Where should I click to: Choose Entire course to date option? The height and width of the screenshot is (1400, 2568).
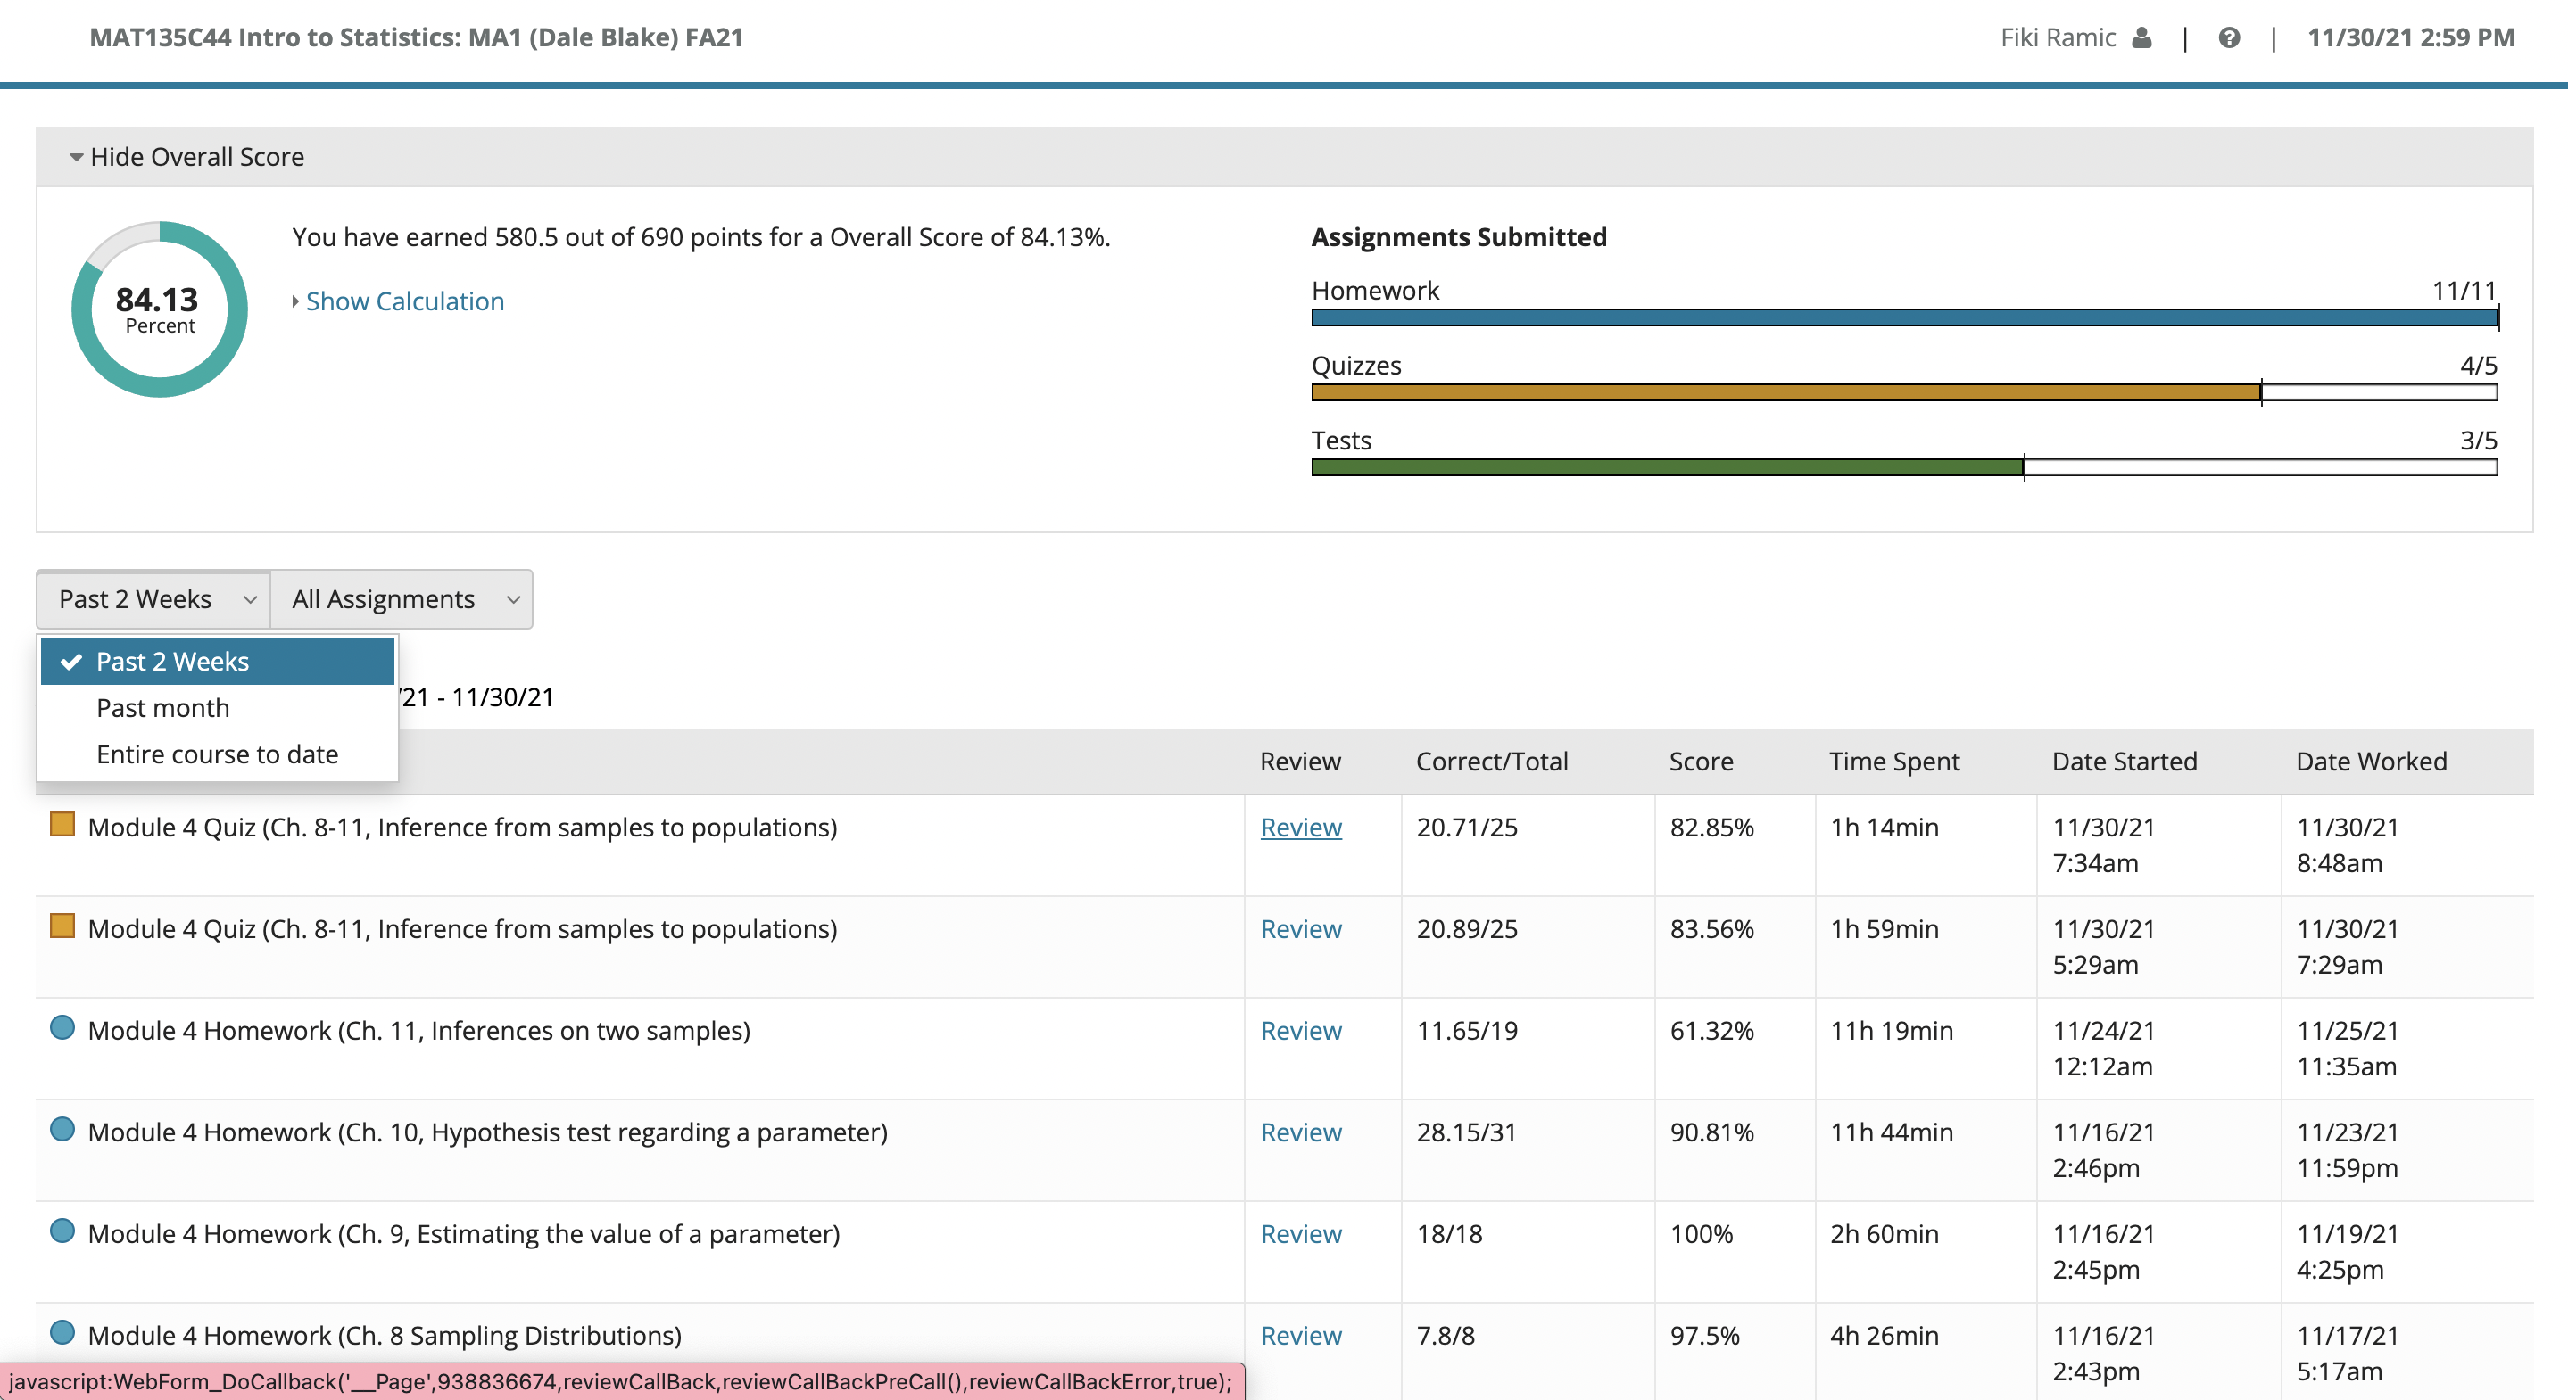(218, 754)
